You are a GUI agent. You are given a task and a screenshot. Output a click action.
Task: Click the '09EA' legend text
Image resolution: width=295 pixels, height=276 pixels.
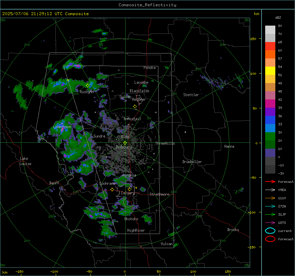(x=282, y=190)
